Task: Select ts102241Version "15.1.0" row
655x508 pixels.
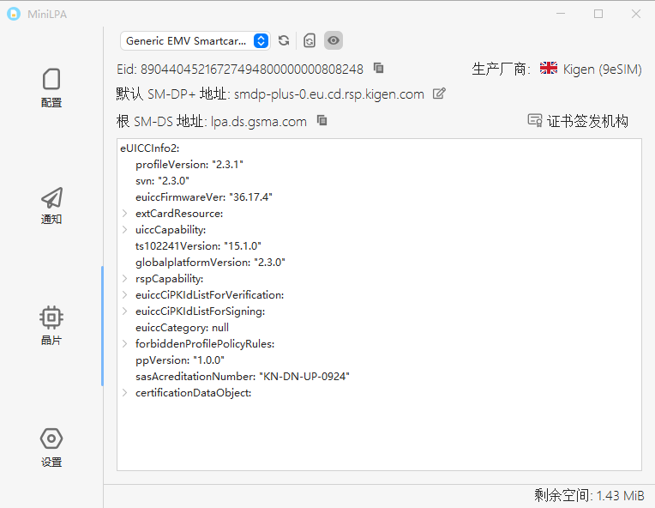Action: 198,246
